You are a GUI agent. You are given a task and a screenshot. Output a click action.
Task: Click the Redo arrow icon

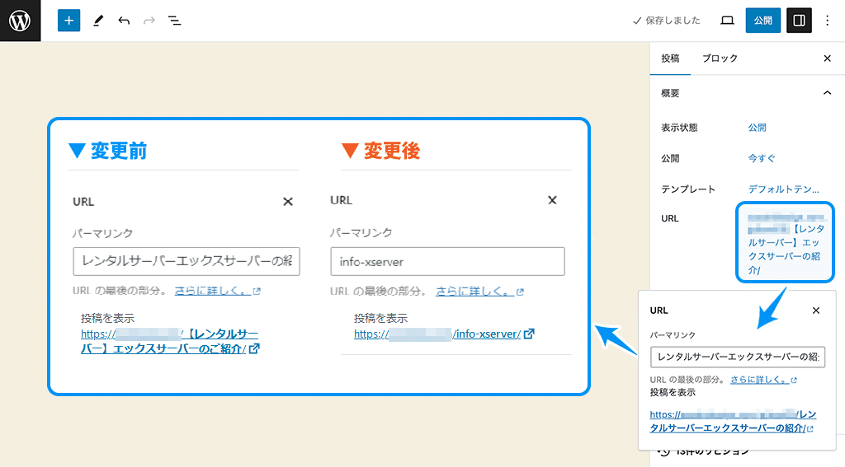click(x=149, y=21)
